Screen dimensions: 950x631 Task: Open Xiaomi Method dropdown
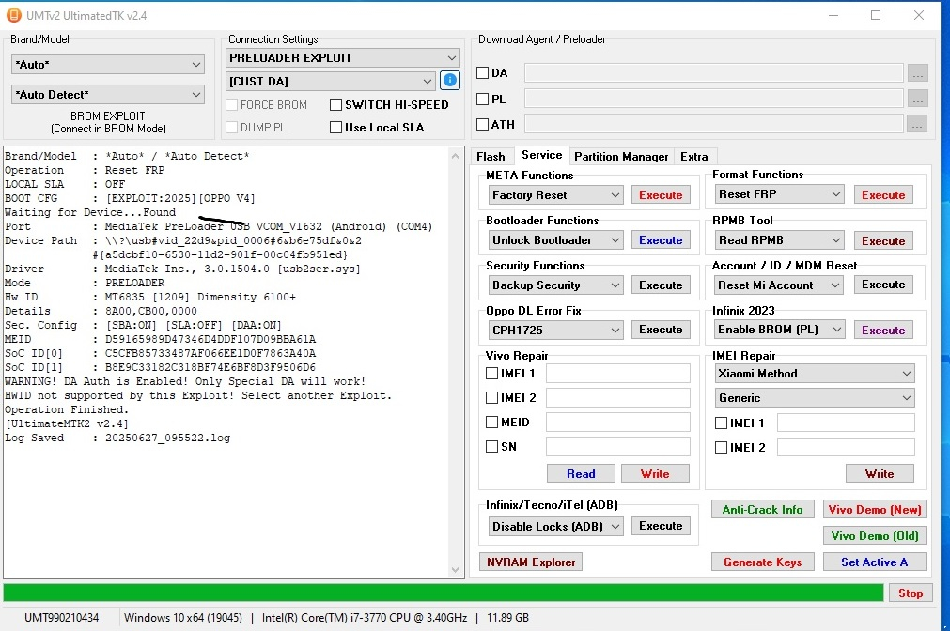[815, 374]
